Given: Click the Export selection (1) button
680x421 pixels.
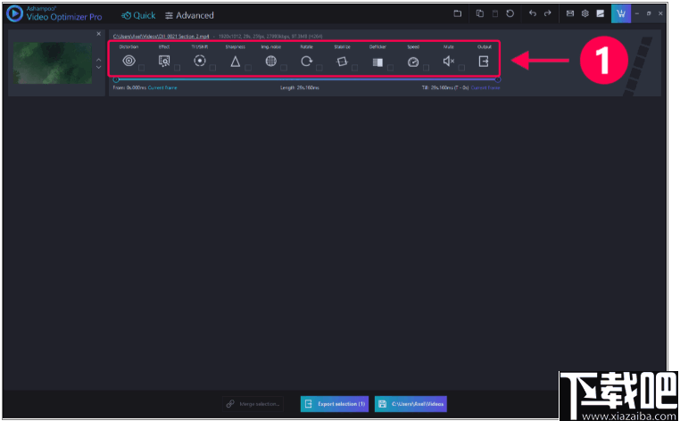Looking at the screenshot, I should tap(335, 404).
